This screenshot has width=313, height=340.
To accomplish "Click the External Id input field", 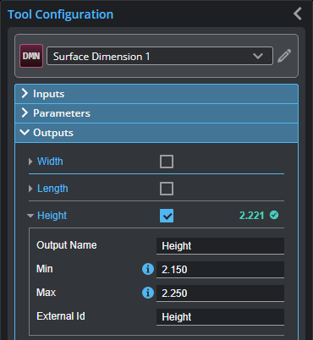I will 220,317.
